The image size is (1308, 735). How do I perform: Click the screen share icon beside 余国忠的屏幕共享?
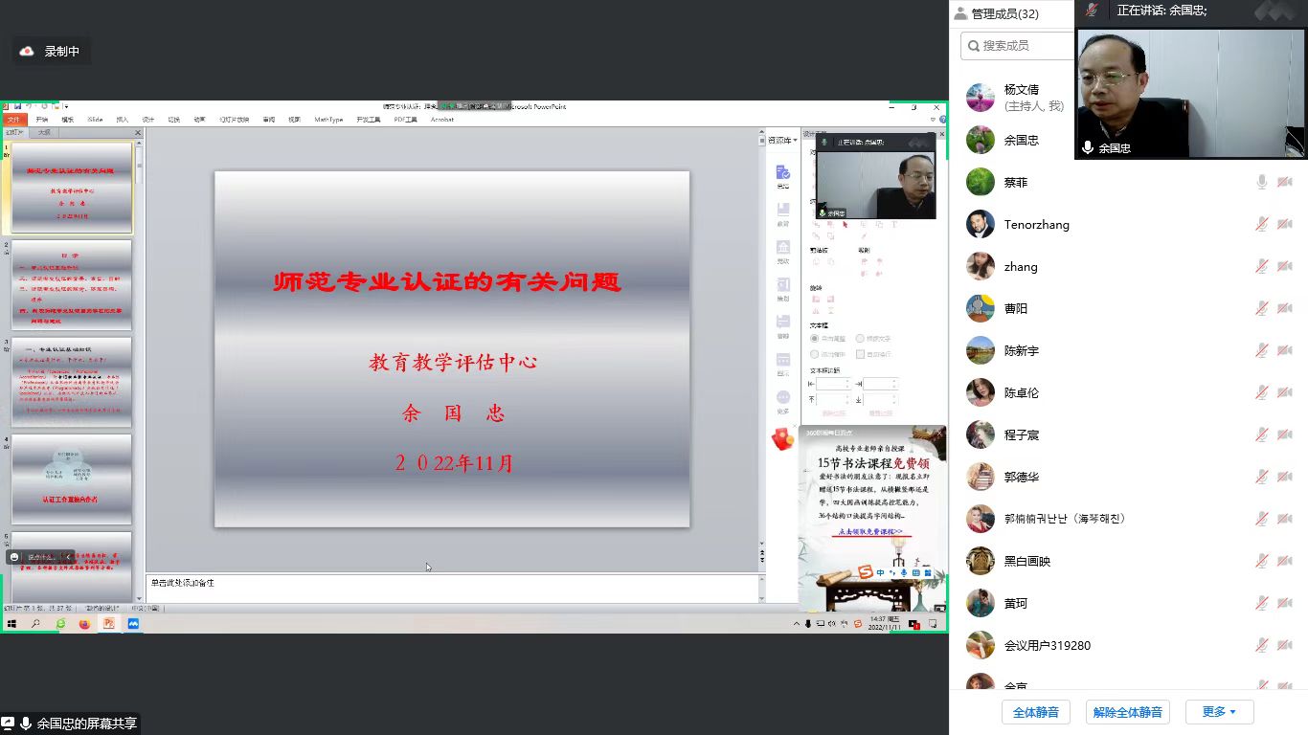pyautogui.click(x=9, y=724)
